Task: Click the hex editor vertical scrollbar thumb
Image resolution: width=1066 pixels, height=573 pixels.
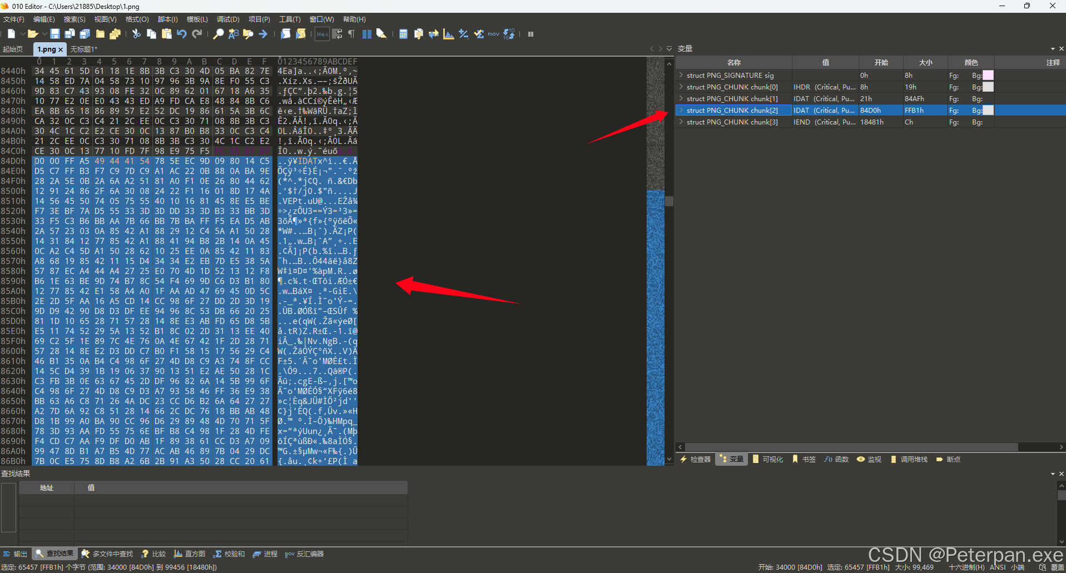Action: point(669,201)
